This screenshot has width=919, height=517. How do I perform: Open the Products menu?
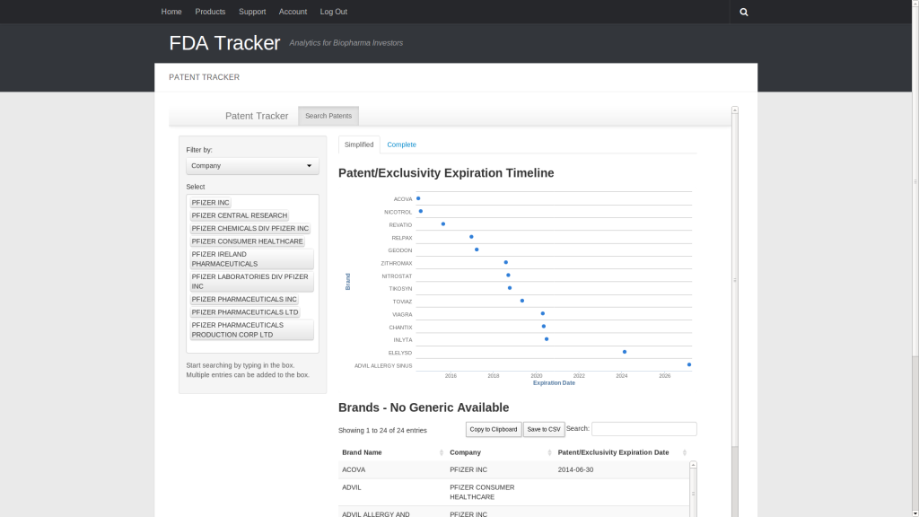click(x=210, y=12)
